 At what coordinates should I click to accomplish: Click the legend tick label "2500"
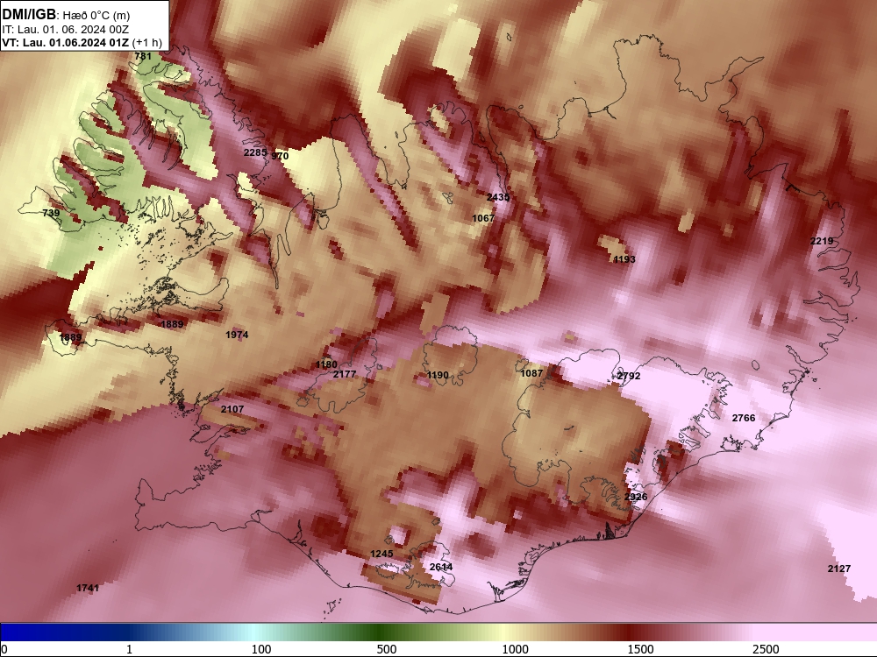(766, 649)
